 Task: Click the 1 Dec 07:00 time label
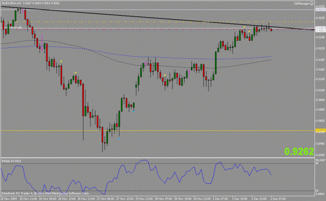click(x=221, y=199)
